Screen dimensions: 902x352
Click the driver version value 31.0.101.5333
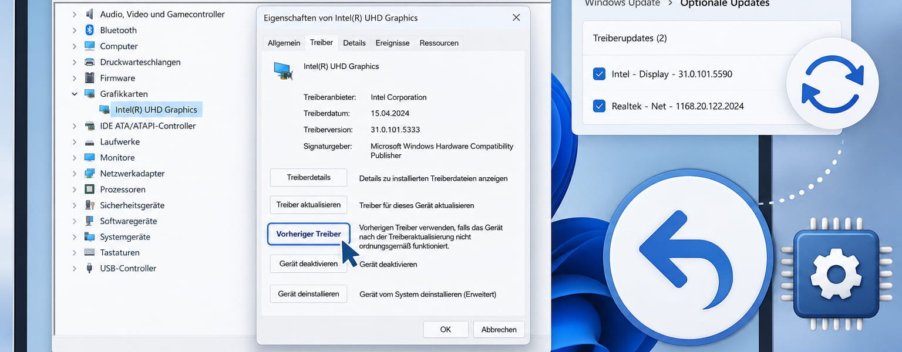(395, 130)
